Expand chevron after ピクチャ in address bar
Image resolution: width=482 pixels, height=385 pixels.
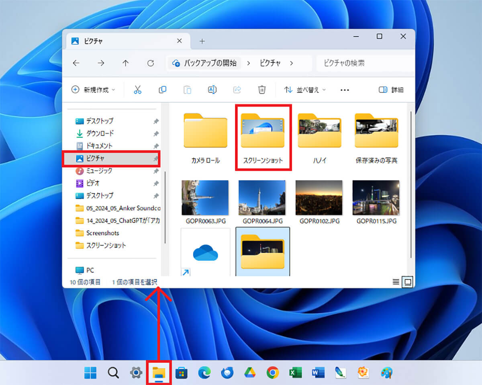pos(291,63)
